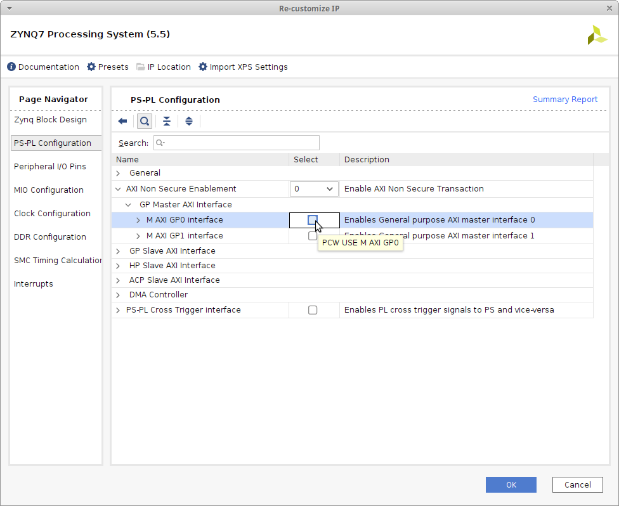Screen dimensions: 619x506
Task: Open the AXI Non Secure Enablement dropdown
Action: click(314, 189)
